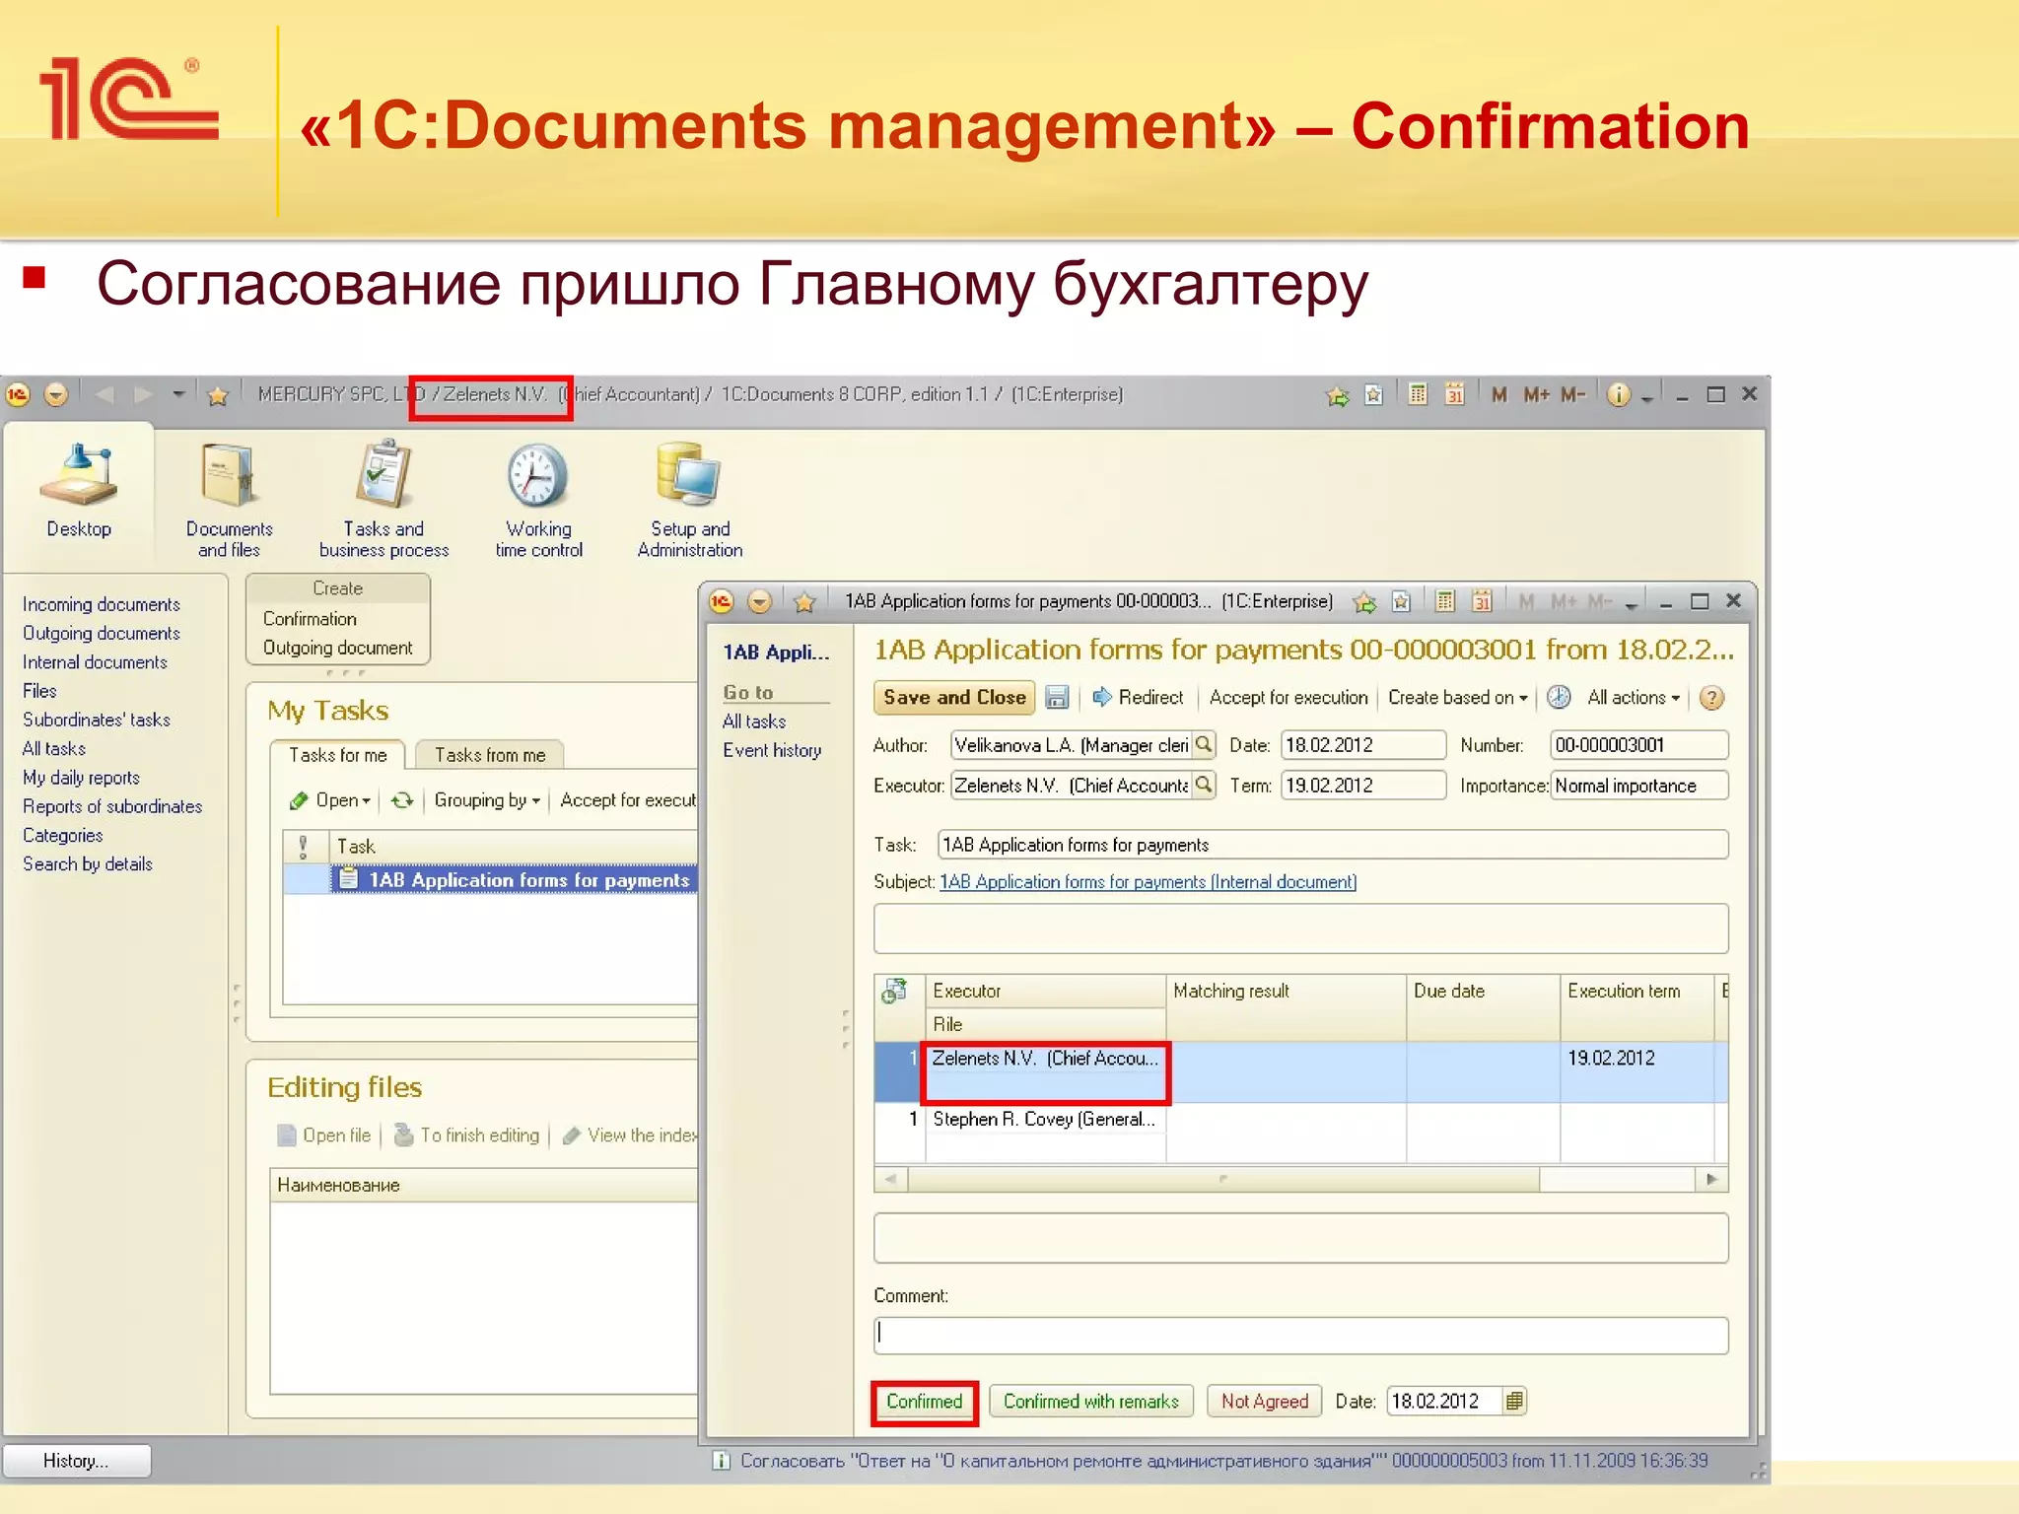Screen dimensions: 2019x1514
Task: Open task window title bar dropdown arrow
Action: coord(1632,604)
